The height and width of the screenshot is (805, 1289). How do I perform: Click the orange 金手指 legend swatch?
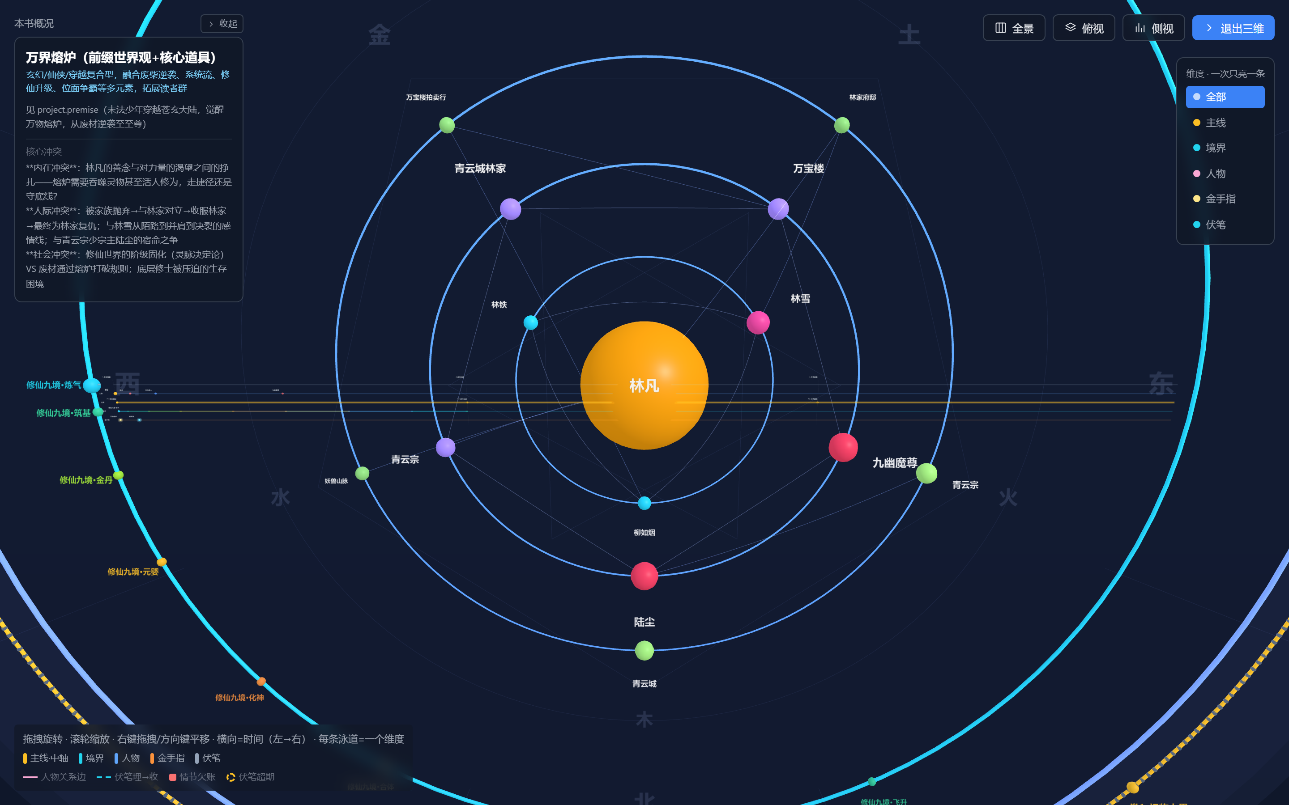[152, 758]
